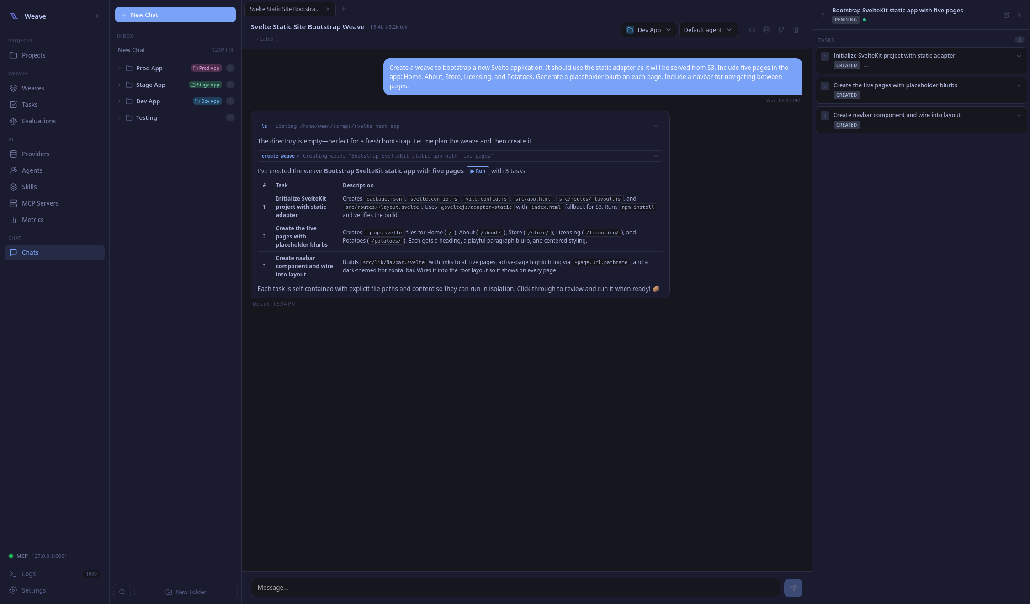This screenshot has height=604, width=1030.
Task: Click the user prompt message bubble
Action: (593, 77)
